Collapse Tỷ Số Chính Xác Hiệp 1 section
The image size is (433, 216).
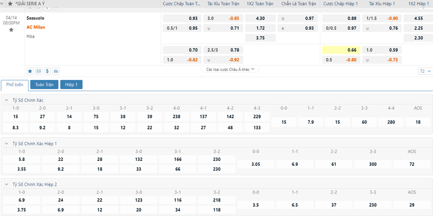pos(6,144)
